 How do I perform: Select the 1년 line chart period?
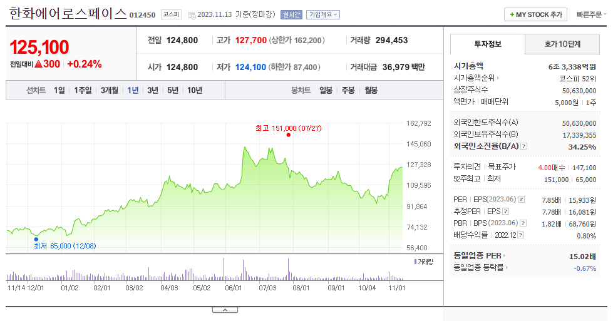click(133, 91)
